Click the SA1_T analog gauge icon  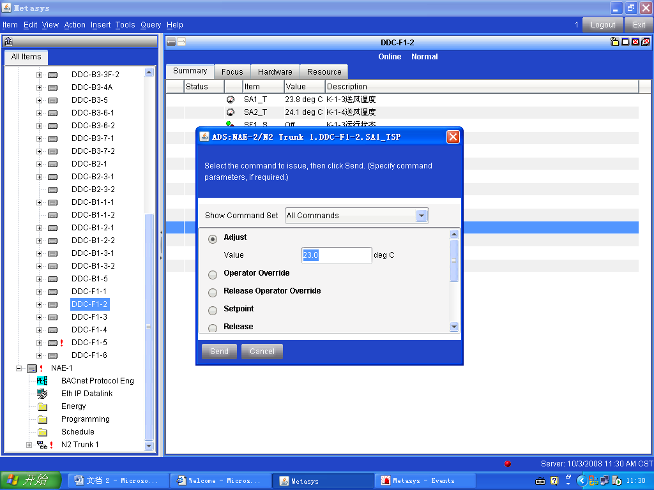[231, 100]
